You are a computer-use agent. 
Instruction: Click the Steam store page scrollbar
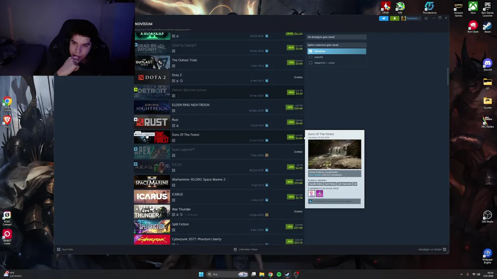448,77
